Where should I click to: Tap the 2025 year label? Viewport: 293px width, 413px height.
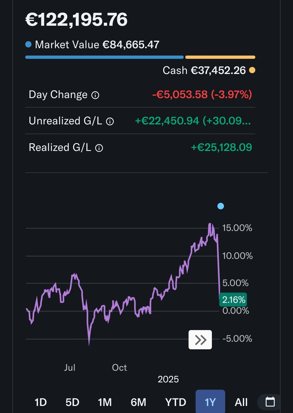click(168, 379)
